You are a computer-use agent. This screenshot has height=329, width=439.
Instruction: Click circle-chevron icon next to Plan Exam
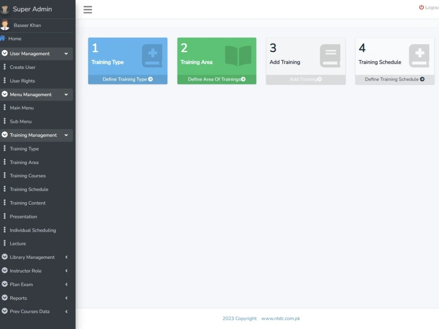[x=4, y=284]
